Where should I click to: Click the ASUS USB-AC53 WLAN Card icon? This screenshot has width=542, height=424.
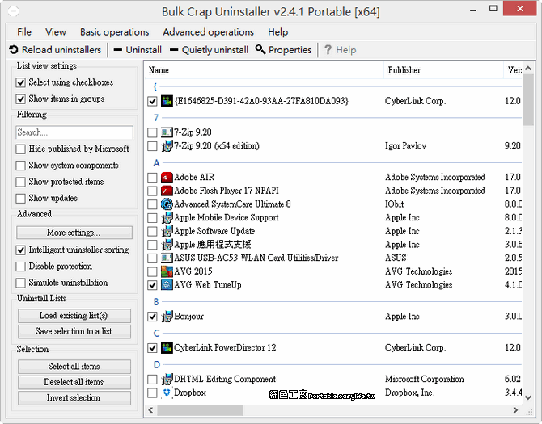tap(167, 258)
